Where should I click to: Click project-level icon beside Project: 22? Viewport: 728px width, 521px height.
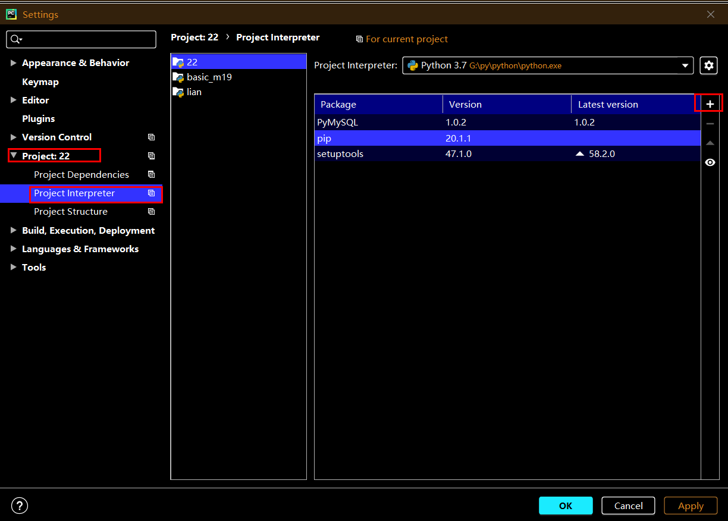coord(151,156)
